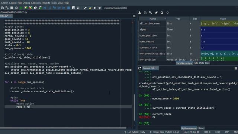Viewport: 238px width, 134px height.
Task: Switch to the Plots tab
Action: coord(202,63)
